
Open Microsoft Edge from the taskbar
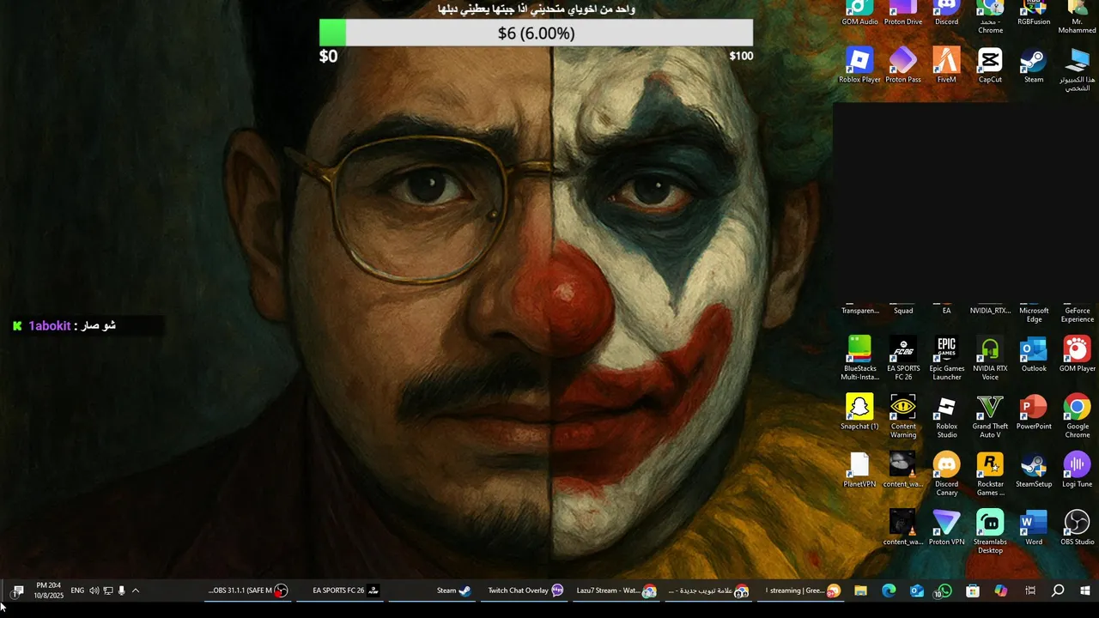[x=889, y=591]
